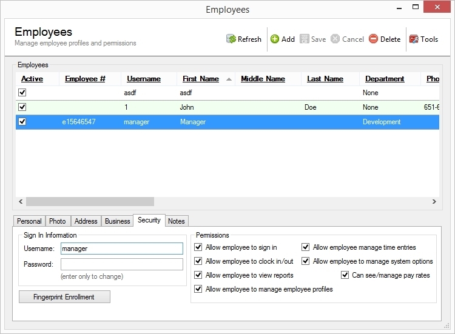The image size is (455, 334).
Task: Click the First Name sort arrow
Action: click(x=229, y=79)
